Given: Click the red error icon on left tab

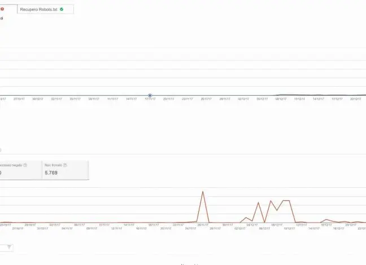Looking at the screenshot, I should 2,9.
